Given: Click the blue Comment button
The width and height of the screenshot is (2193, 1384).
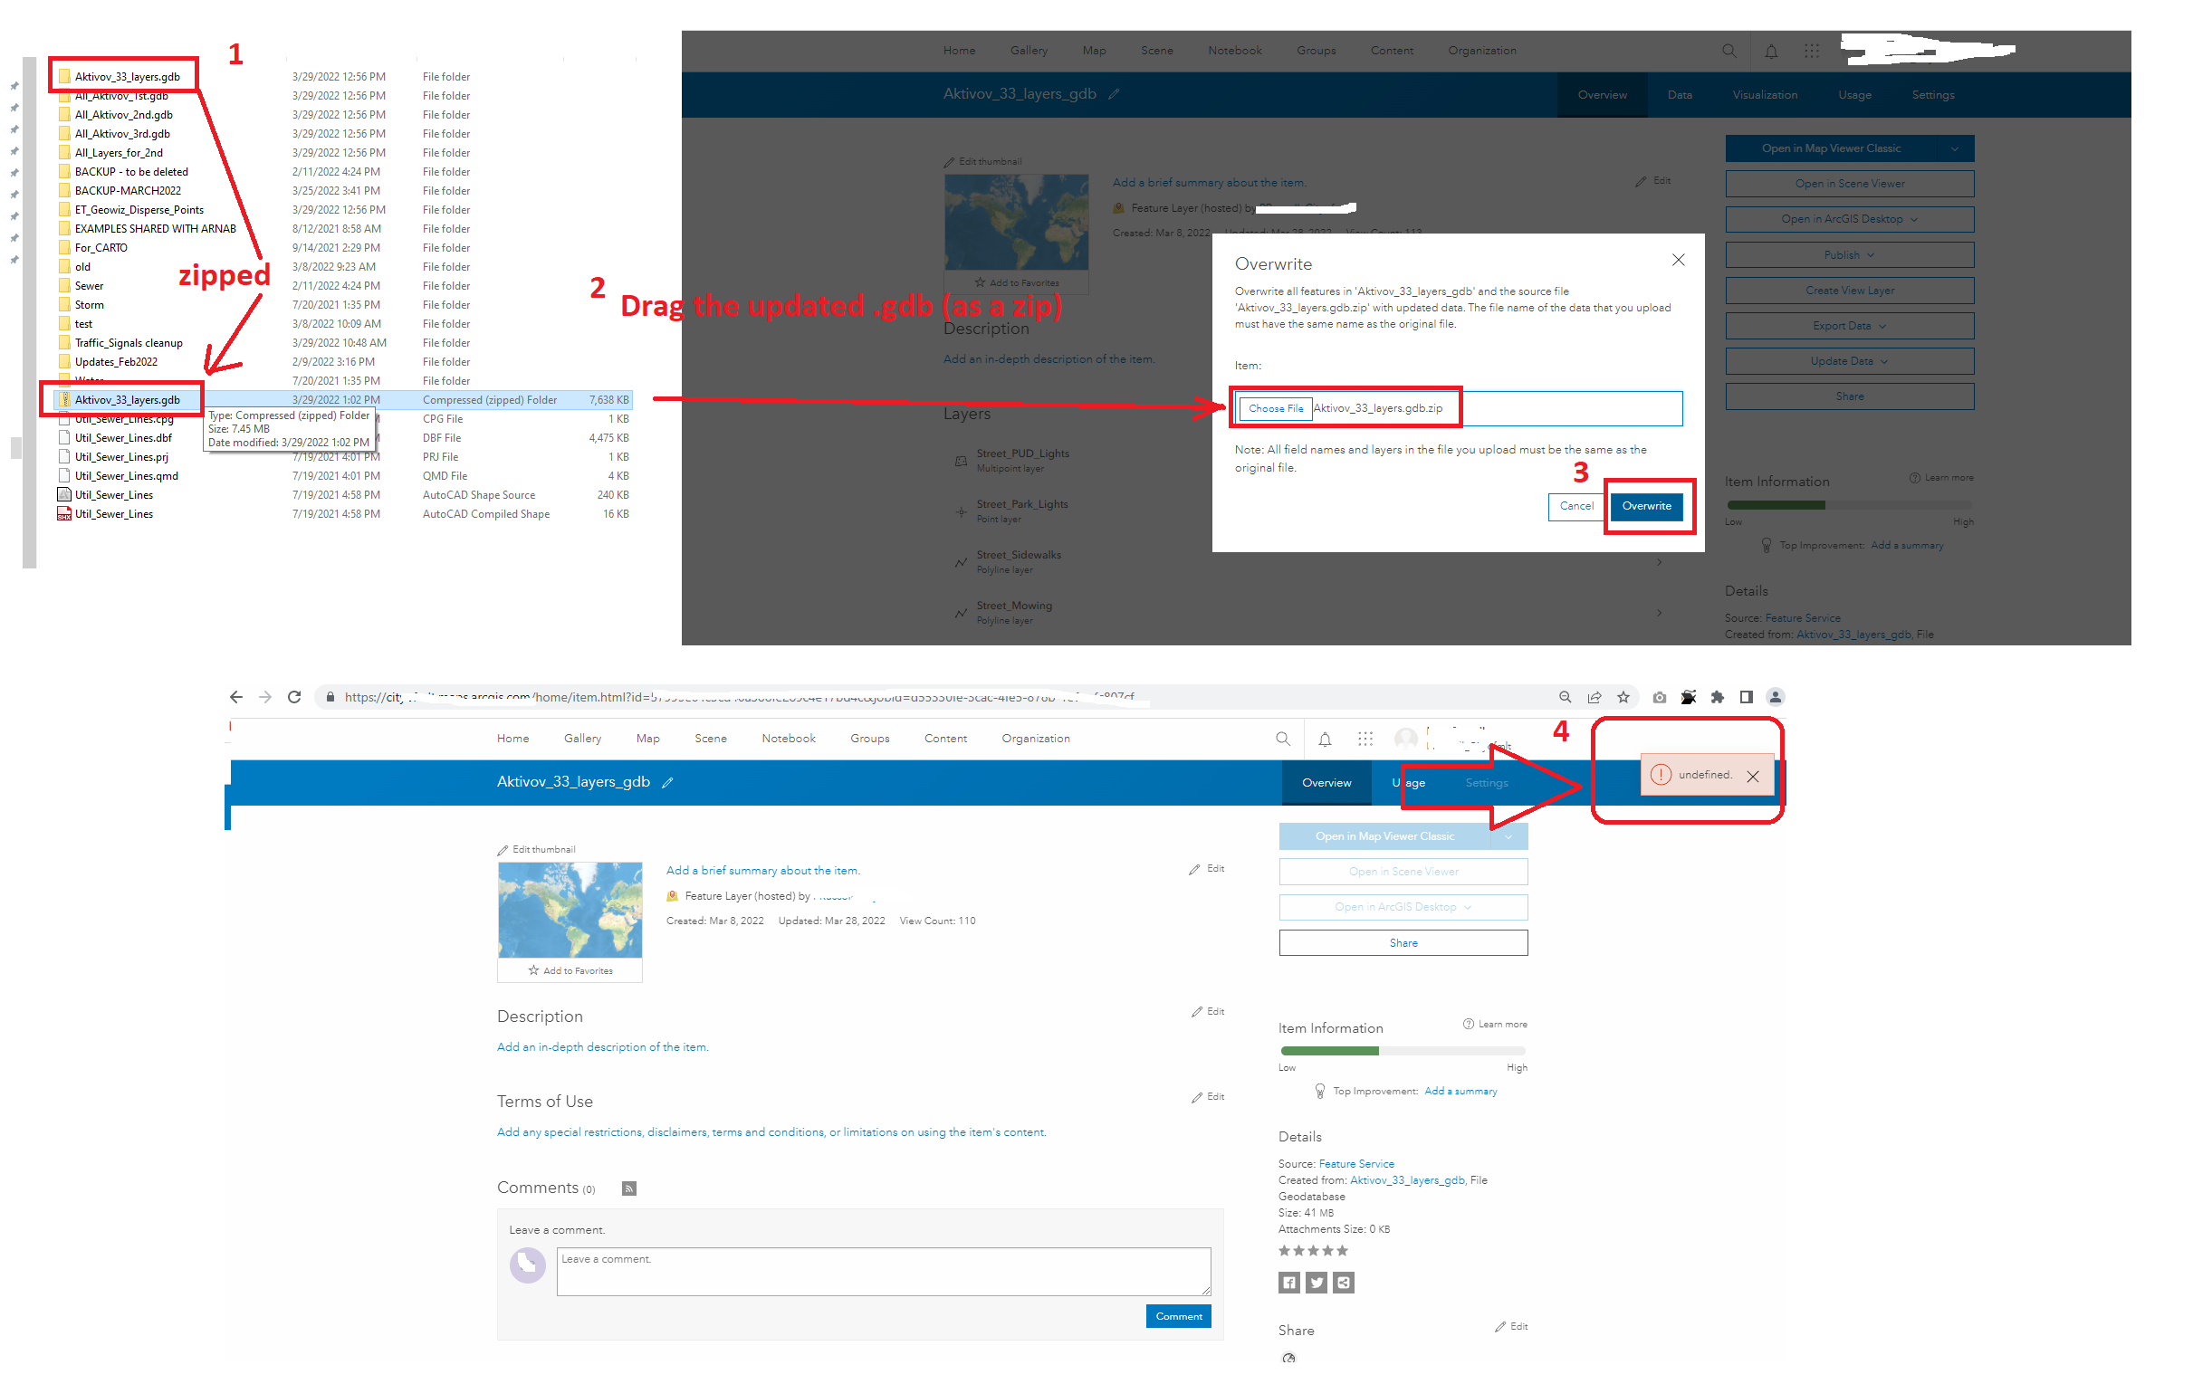Looking at the screenshot, I should [1178, 1316].
